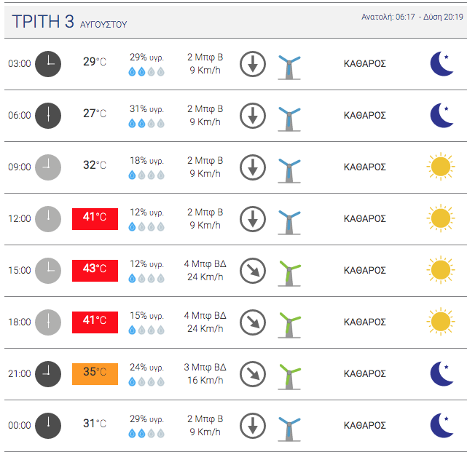The width and height of the screenshot is (467, 452).
Task: Click the sun icon in the 12:00 row
Action: pyautogui.click(x=440, y=218)
